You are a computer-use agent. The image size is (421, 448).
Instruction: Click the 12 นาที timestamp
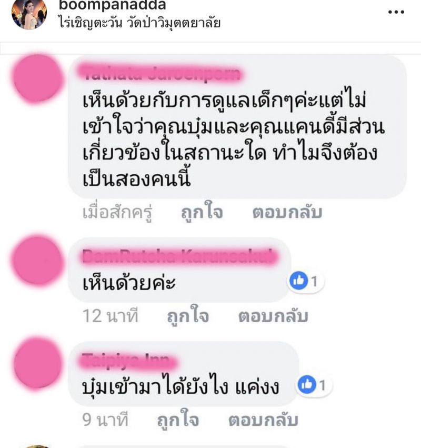click(110, 316)
